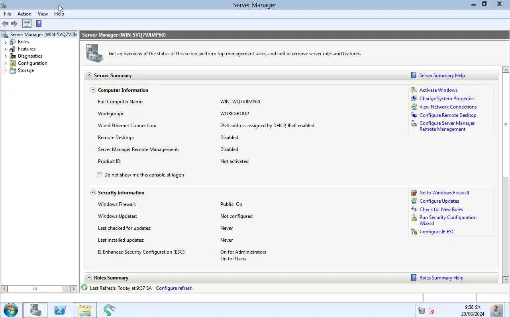Click the Server Summary Help question icon
This screenshot has width=510, height=318.
(414, 75)
